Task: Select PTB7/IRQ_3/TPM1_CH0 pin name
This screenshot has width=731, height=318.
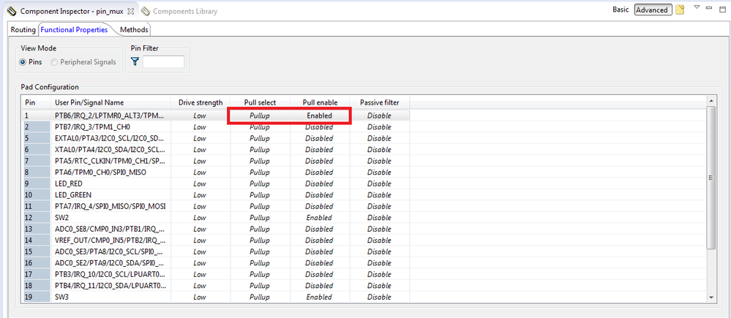Action: pos(92,126)
